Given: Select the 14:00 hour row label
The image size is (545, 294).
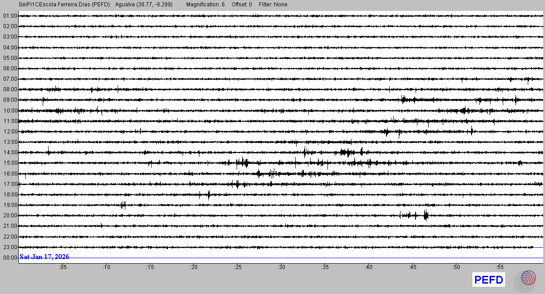Looking at the screenshot, I should pyautogui.click(x=10, y=152).
